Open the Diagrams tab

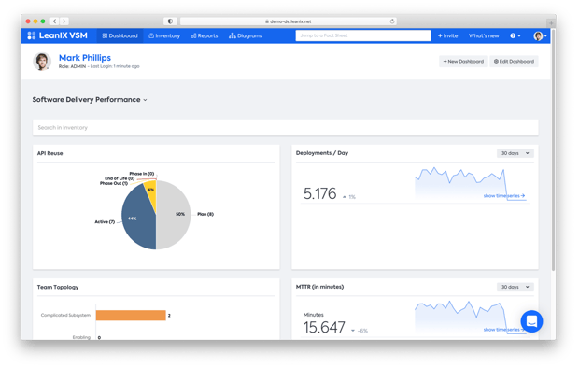tap(246, 35)
